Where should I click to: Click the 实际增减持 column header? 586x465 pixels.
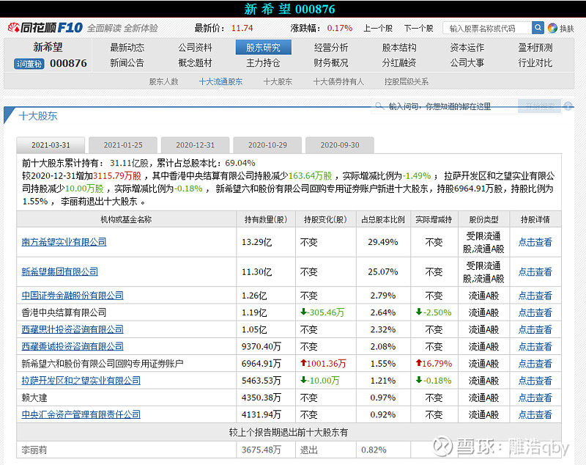coord(434,219)
